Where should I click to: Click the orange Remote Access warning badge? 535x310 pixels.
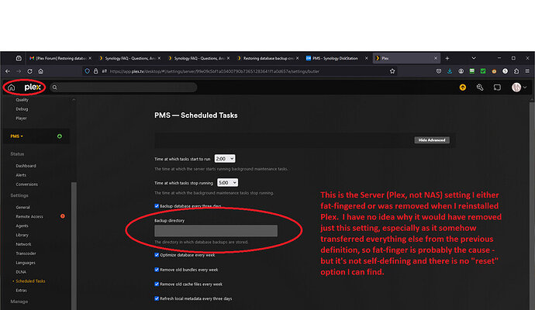(63, 216)
